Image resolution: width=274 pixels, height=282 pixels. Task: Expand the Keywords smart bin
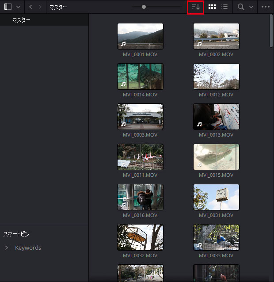pos(7,248)
